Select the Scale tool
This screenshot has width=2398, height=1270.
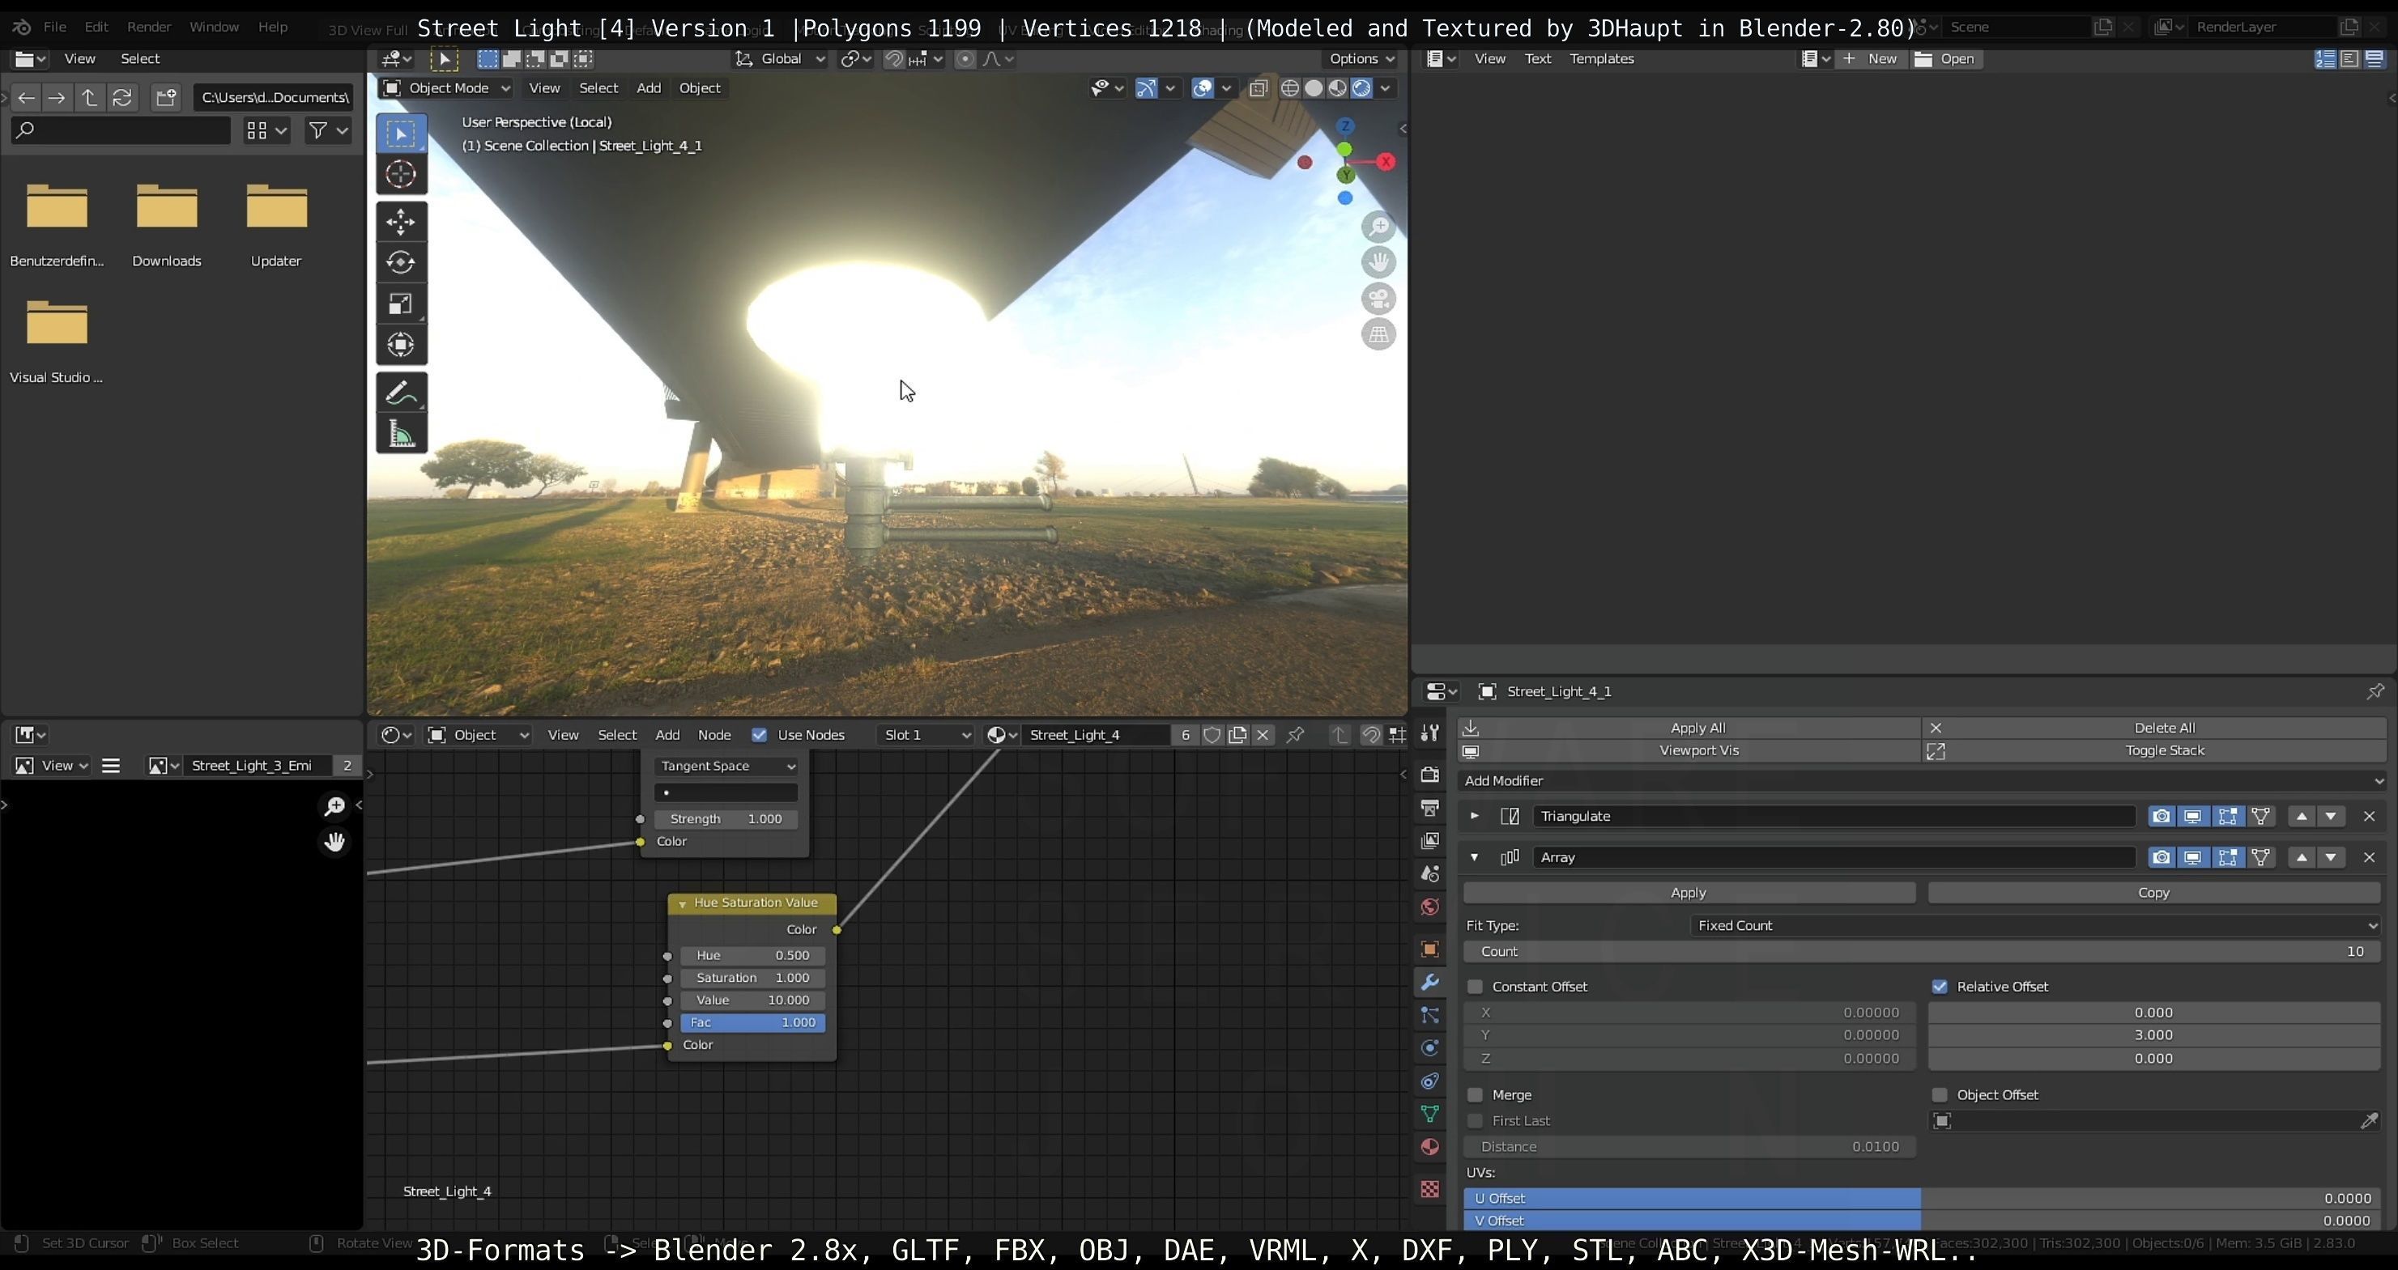[x=401, y=304]
